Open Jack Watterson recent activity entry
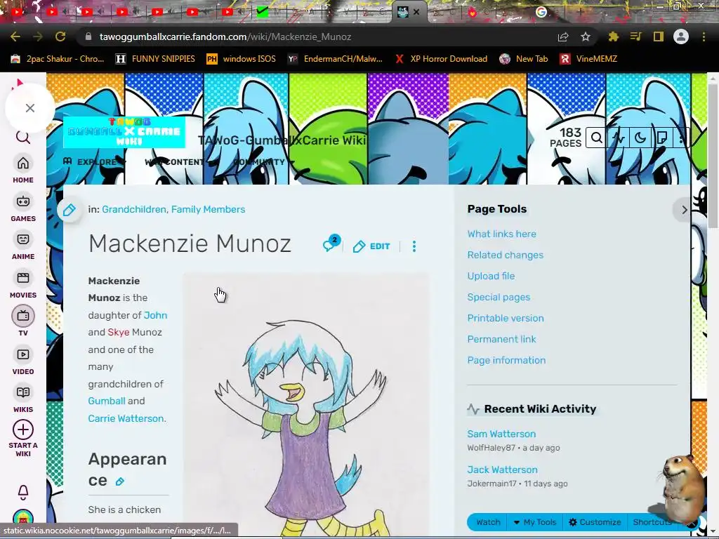Screen dimensions: 719x539 click(502, 470)
